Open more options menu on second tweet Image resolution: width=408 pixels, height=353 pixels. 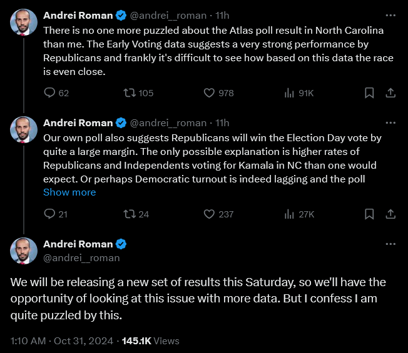(390, 122)
